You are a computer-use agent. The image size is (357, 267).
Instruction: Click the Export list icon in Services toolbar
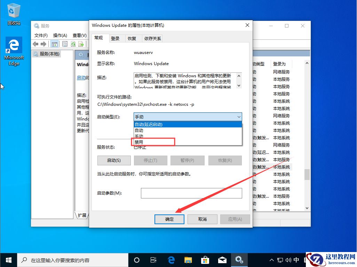pos(81,44)
